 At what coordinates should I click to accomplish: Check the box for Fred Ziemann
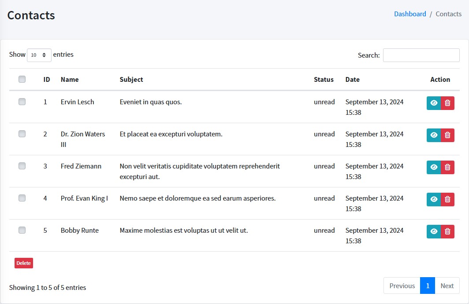coord(22,166)
